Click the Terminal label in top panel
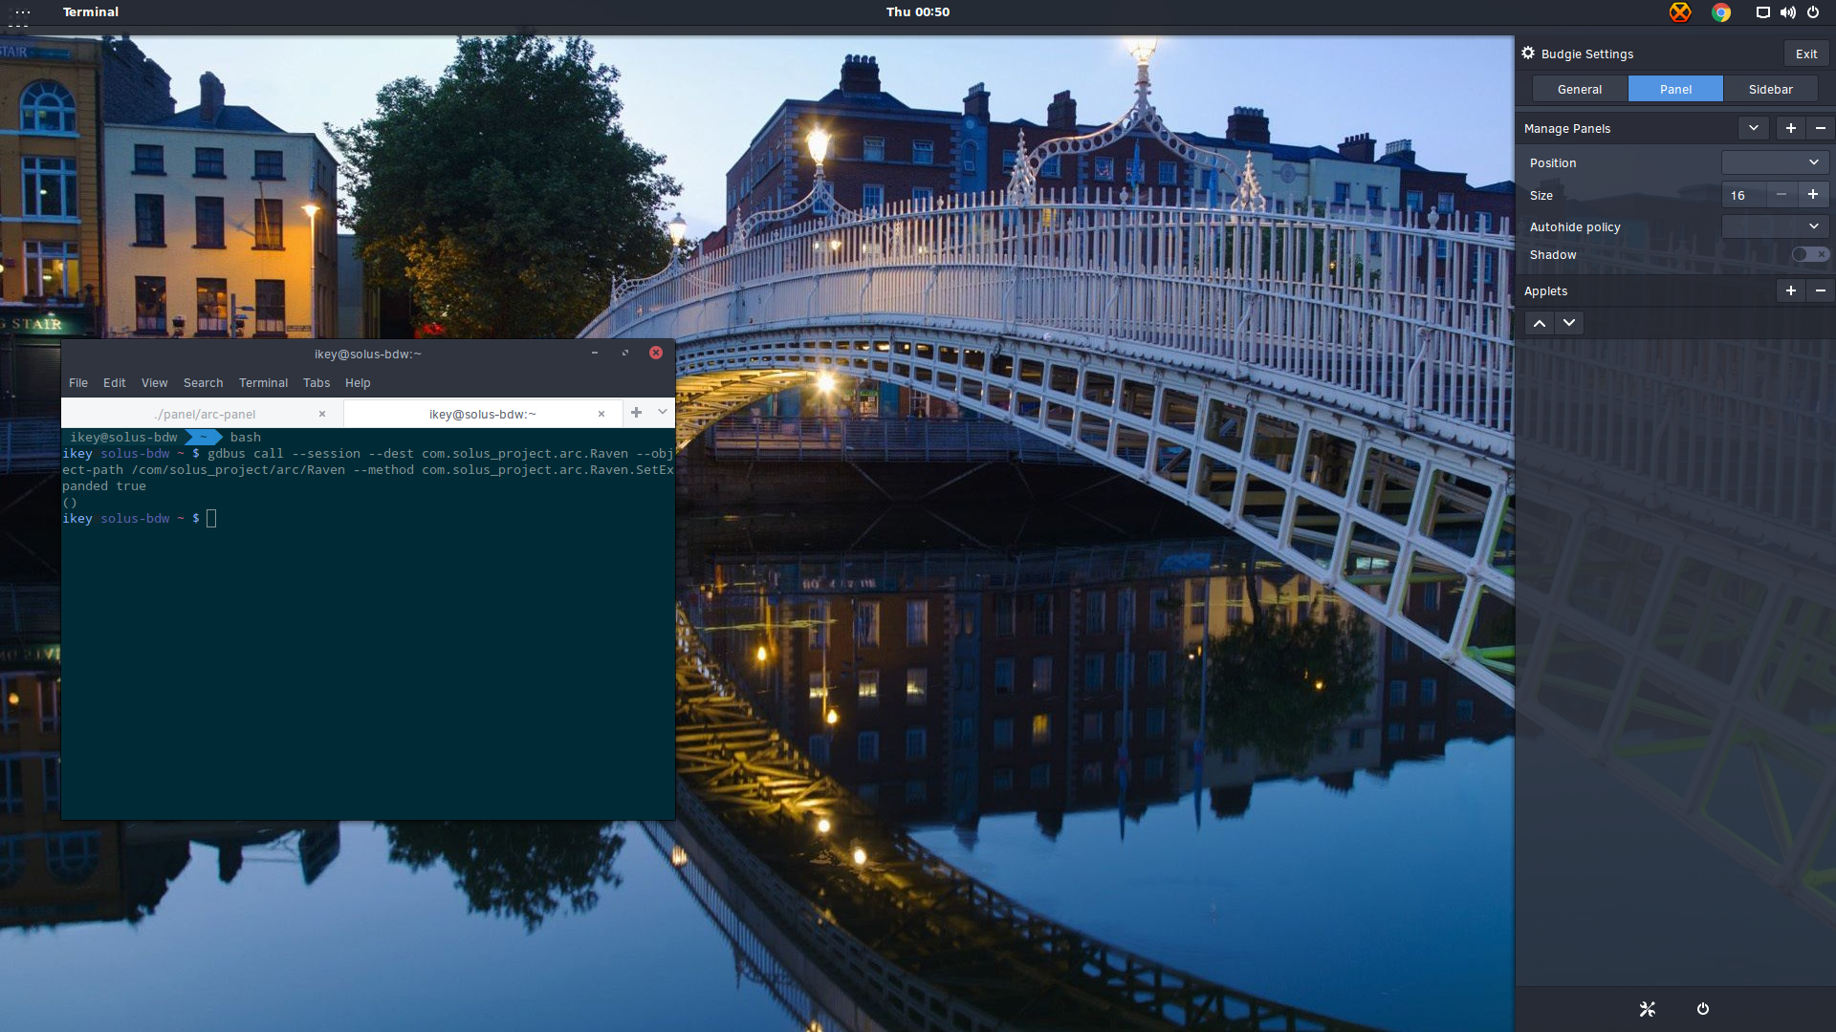Screen dimensions: 1836x1032 point(91,12)
